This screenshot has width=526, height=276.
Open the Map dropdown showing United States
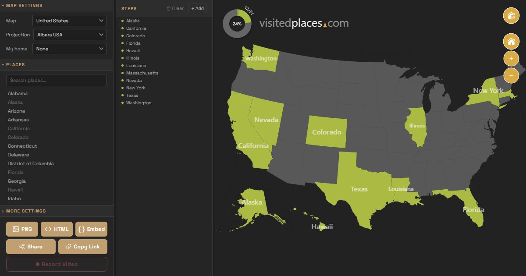coord(69,21)
